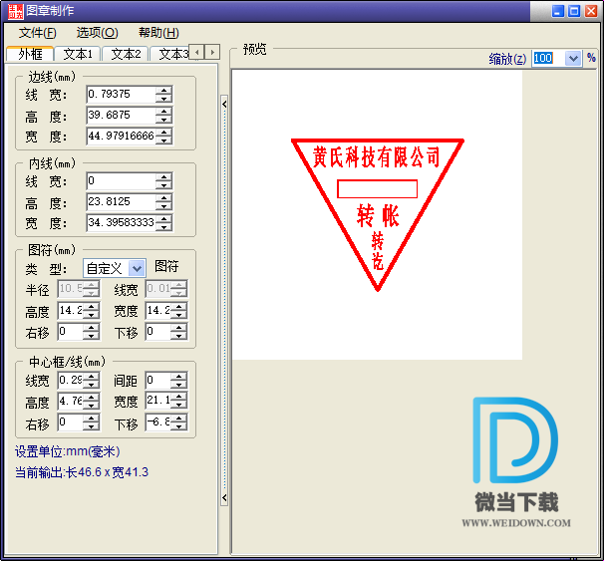Click the 中心框 间距 field
The height and width of the screenshot is (561, 604).
point(158,381)
